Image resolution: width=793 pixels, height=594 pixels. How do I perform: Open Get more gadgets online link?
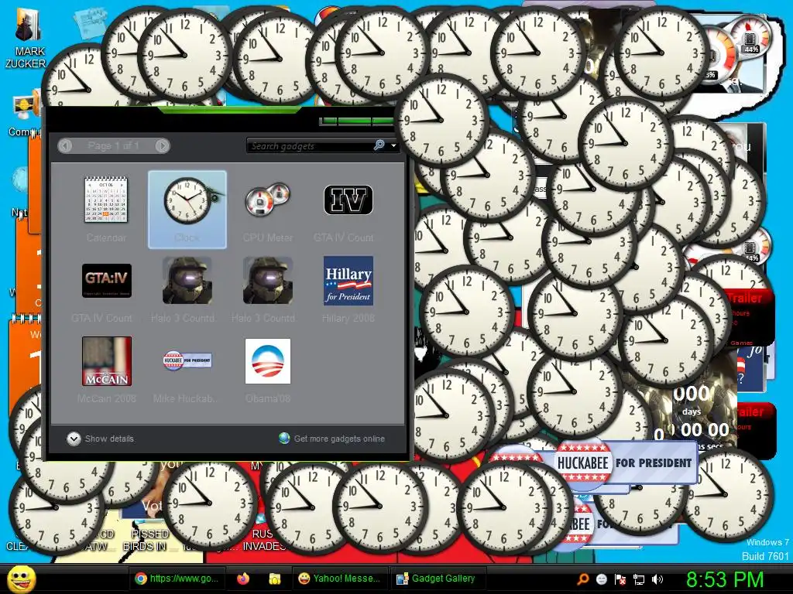339,439
